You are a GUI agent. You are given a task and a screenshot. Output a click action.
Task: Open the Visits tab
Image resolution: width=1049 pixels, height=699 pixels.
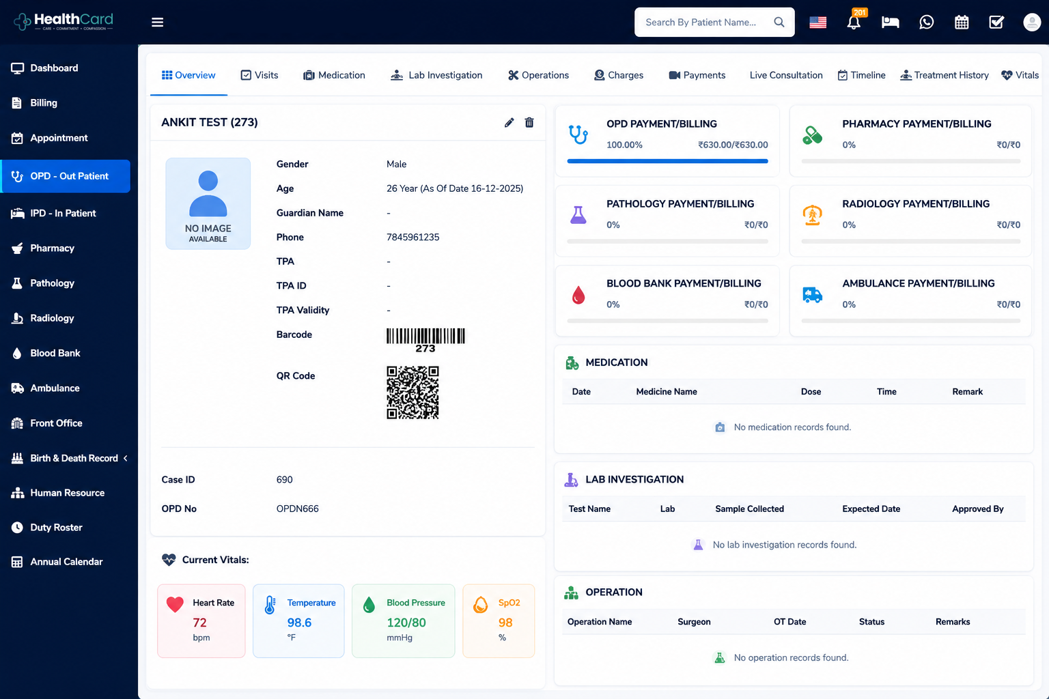tap(260, 75)
